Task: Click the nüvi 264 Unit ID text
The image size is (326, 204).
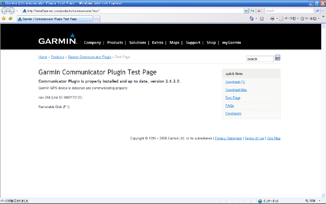Action: click(x=60, y=98)
